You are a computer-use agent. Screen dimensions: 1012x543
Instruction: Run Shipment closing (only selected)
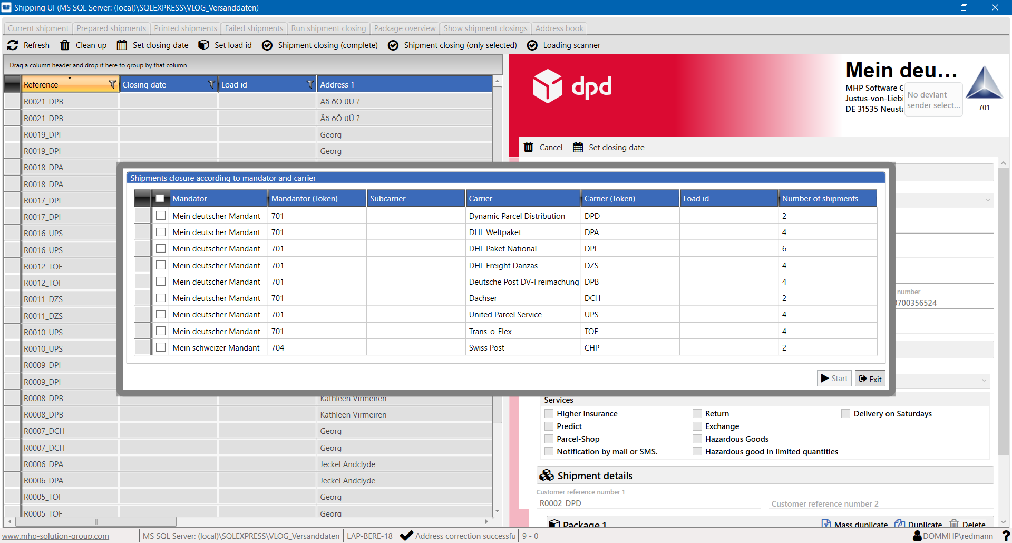coord(393,45)
